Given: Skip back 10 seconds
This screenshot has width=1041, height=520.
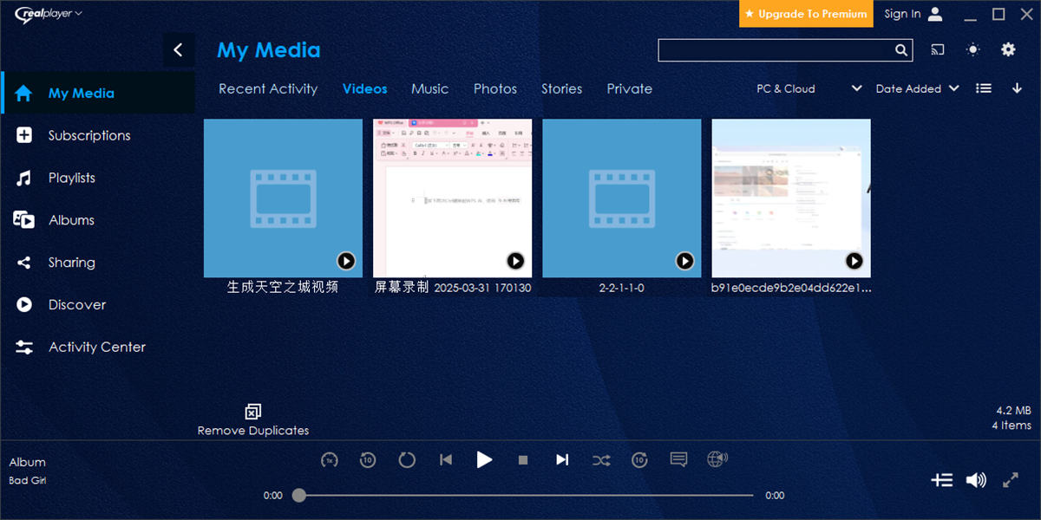Looking at the screenshot, I should (368, 459).
